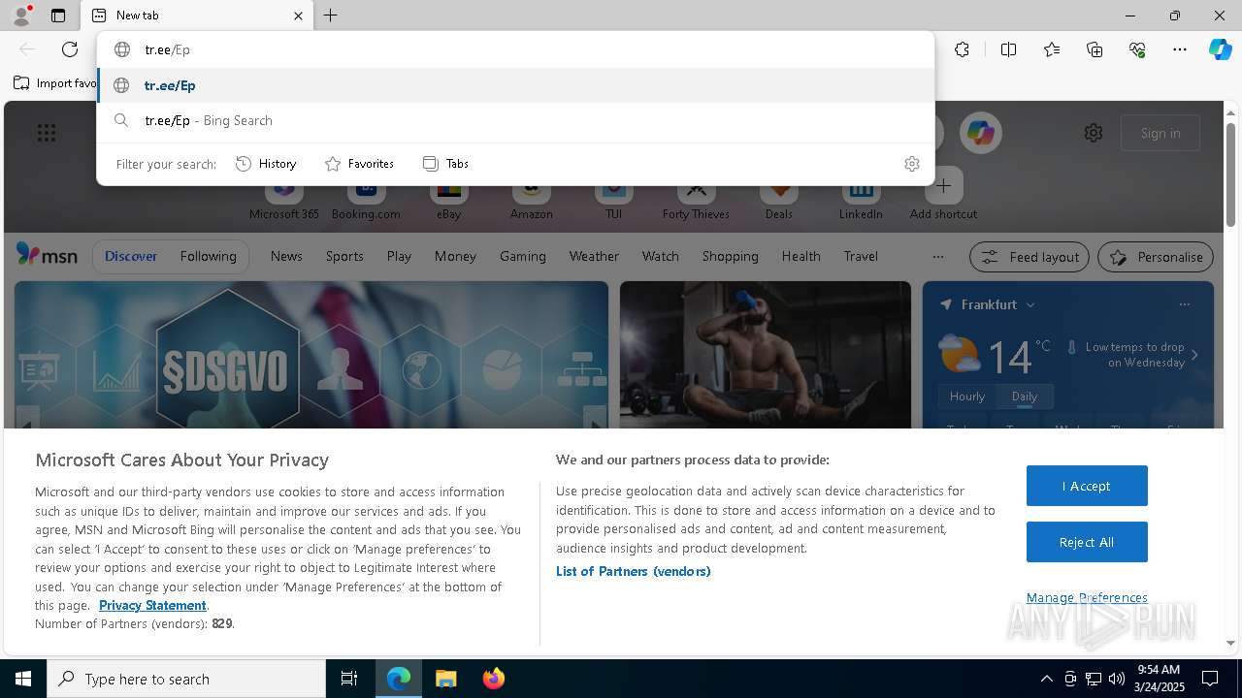Open Copilot sidebar icon
Viewport: 1242px width, 698px height.
(x=1220, y=49)
